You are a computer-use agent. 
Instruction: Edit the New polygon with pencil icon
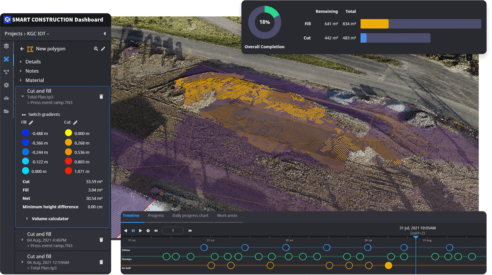[103, 49]
